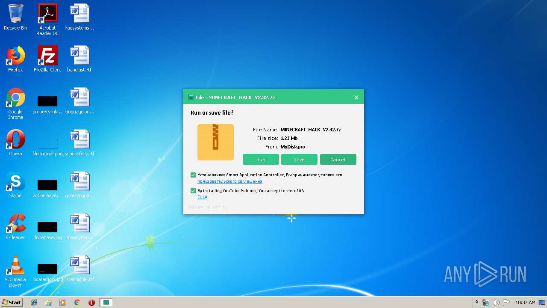Select the locatedjoin.jpg file icon
The height and width of the screenshot is (308, 547).
47,272
